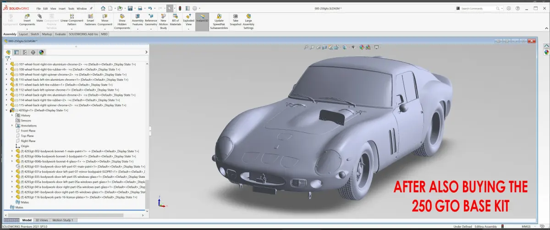Select the Mate tool
This screenshot has width=550, height=230.
pyautogui.click(x=40, y=18)
